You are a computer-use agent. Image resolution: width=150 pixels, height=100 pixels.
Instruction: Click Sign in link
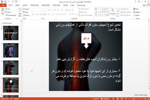coord(144,5)
